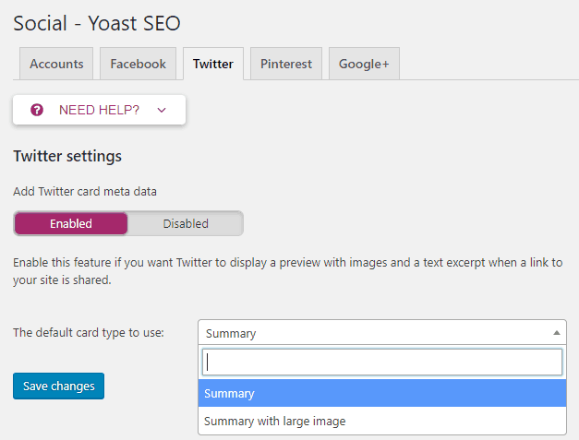This screenshot has height=440, width=579.
Task: Expand the Need Help chevron
Action: 162,110
